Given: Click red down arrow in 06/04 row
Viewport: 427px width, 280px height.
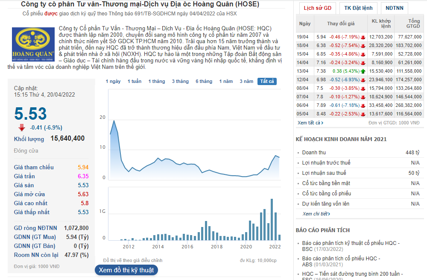Looking at the screenshot, I should (363, 106).
